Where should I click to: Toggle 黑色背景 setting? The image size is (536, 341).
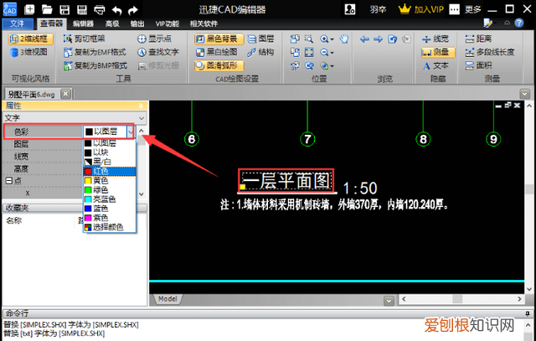(x=219, y=39)
